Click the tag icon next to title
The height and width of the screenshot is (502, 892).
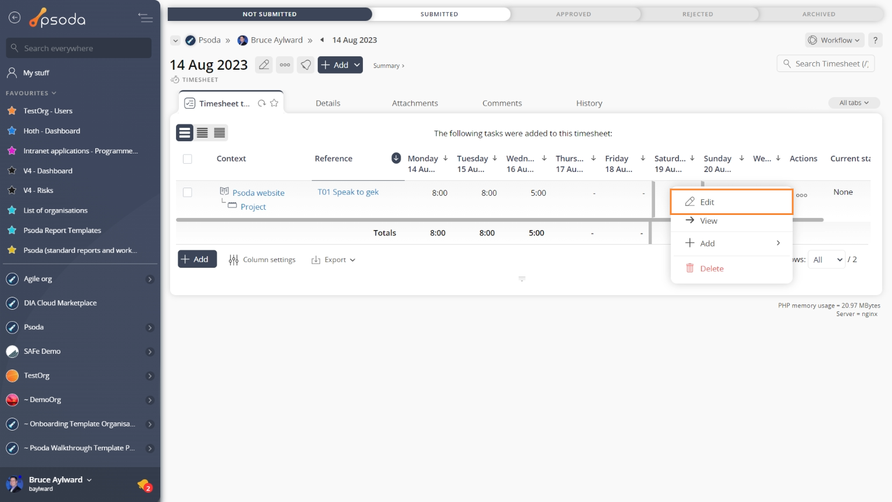(x=305, y=64)
